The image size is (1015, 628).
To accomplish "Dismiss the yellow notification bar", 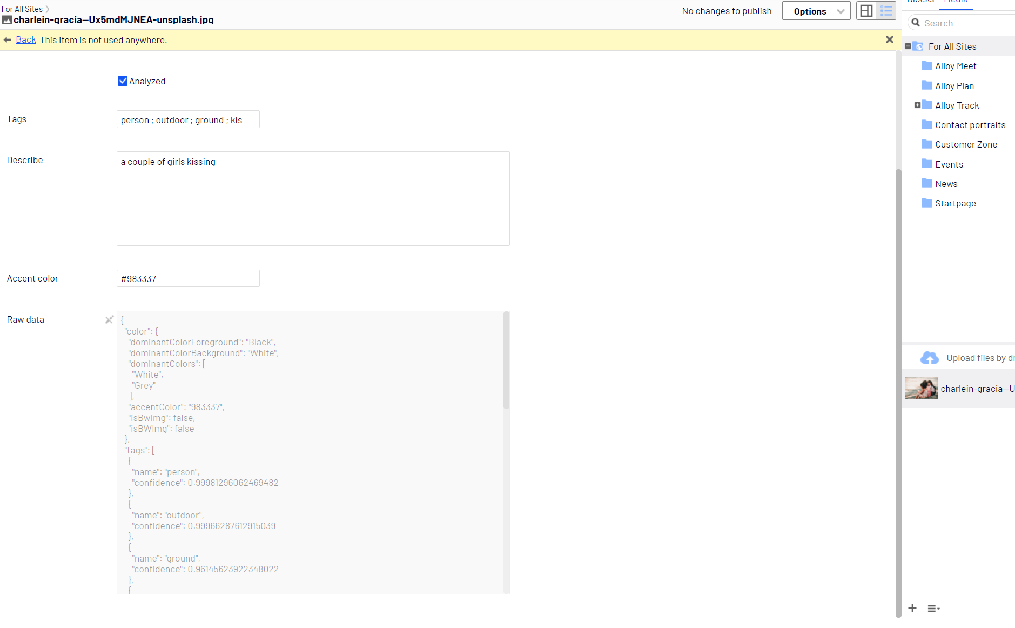I will [x=890, y=39].
